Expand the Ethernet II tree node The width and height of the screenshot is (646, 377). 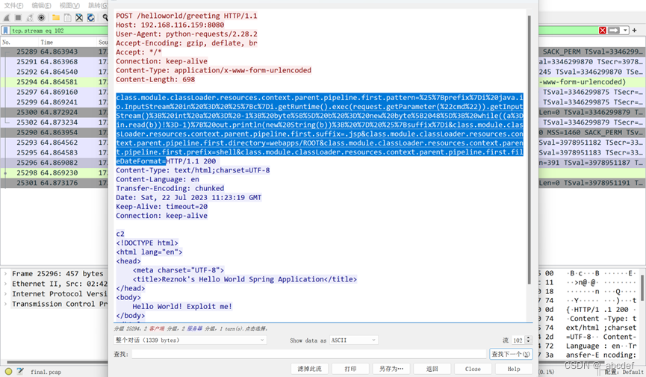pos(5,284)
